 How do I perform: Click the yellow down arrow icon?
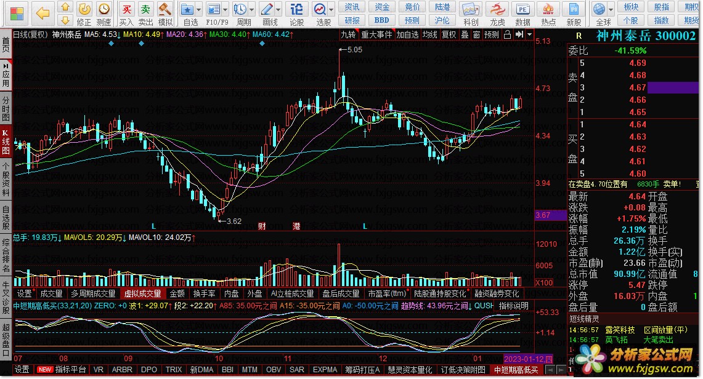tap(65, 20)
